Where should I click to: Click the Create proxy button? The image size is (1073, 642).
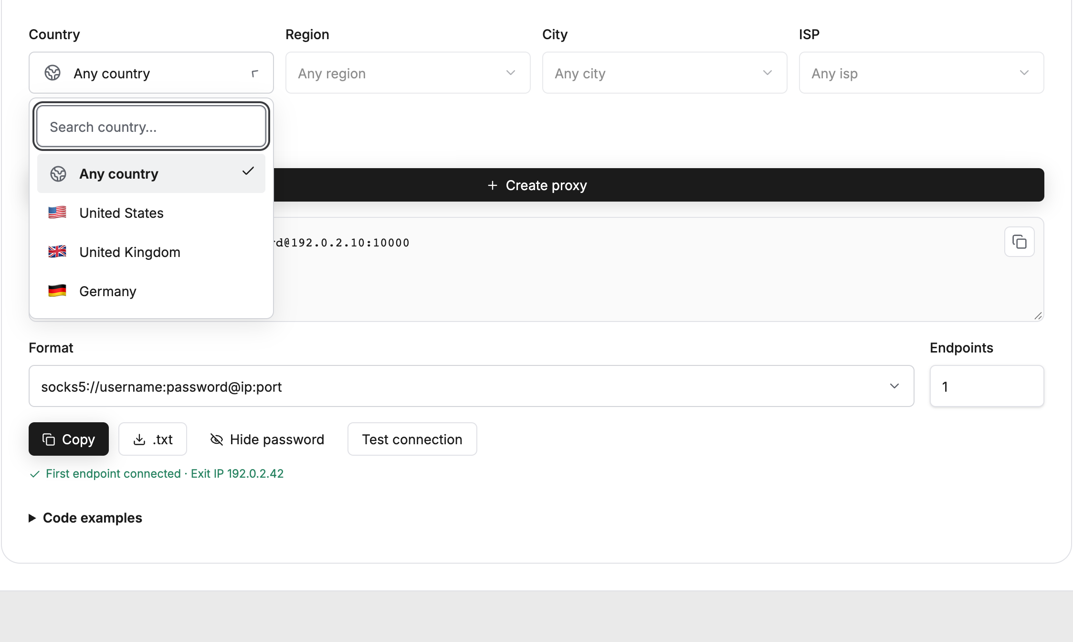(536, 185)
